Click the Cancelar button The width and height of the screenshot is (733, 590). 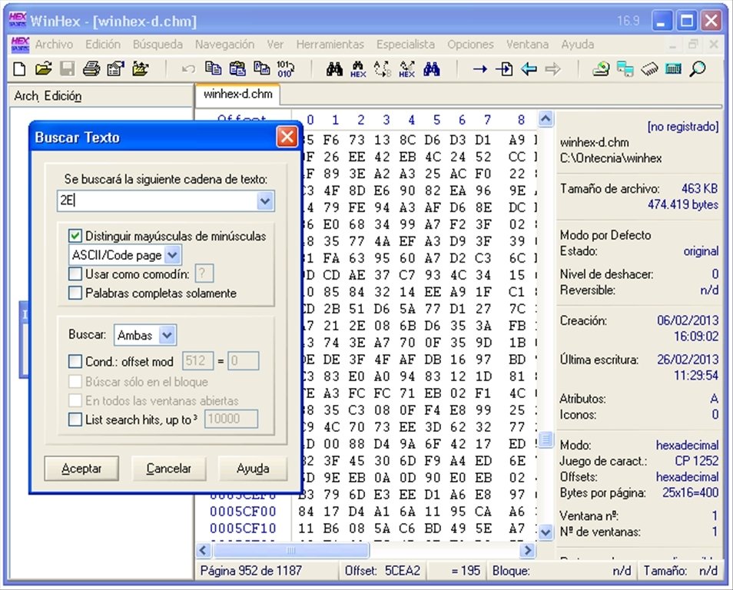[x=169, y=468]
